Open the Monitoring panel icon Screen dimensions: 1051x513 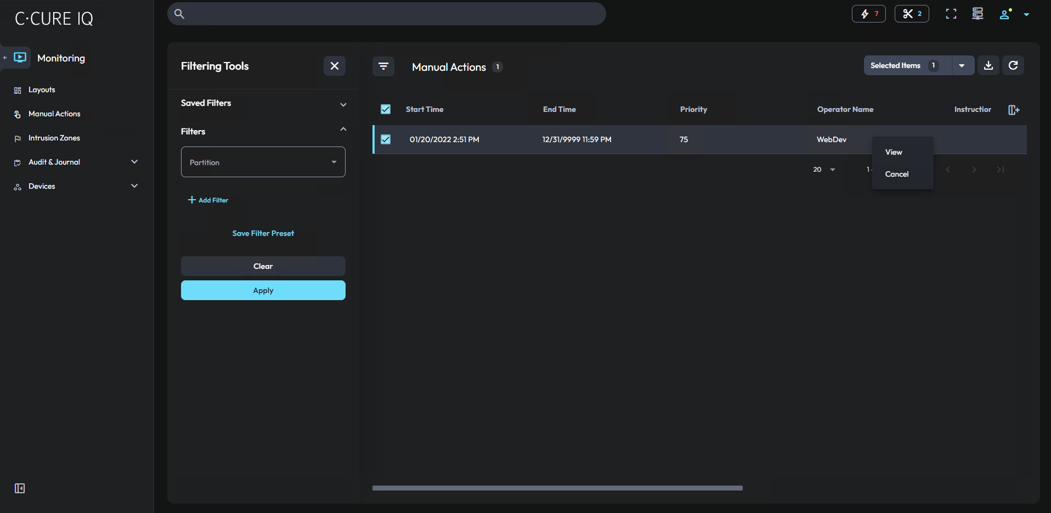(19, 57)
